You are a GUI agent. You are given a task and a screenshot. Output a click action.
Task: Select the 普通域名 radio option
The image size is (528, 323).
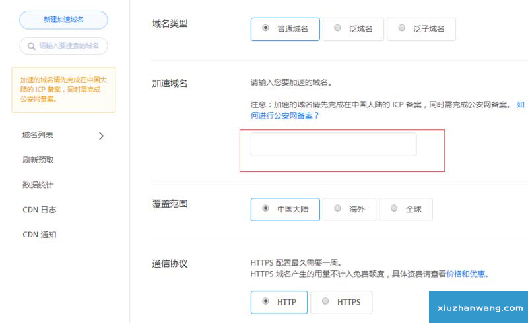coord(285,29)
